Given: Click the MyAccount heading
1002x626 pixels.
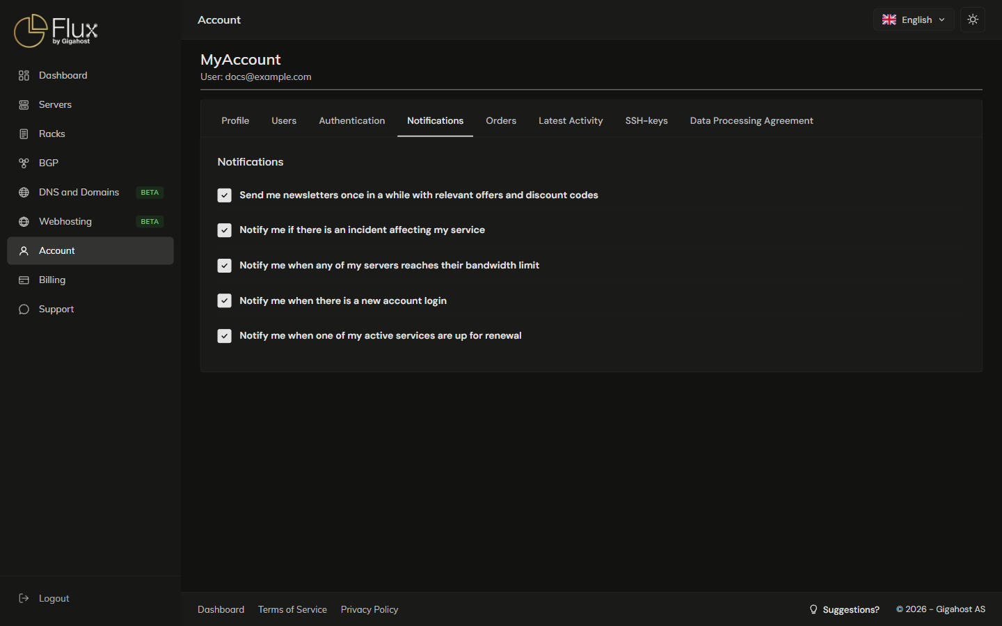Looking at the screenshot, I should pos(241,60).
